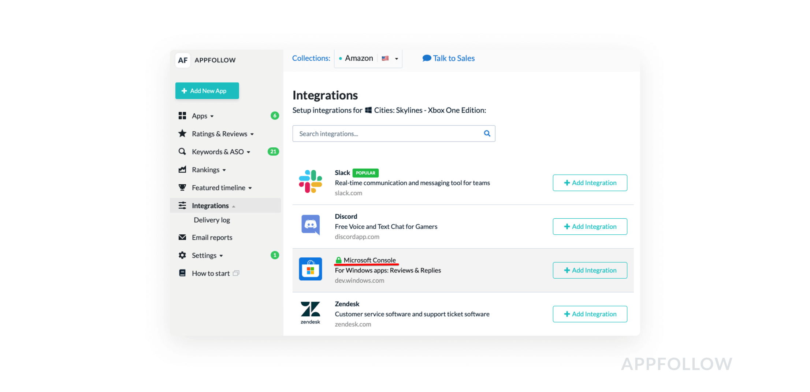The image size is (810, 392).
Task: Add the Microsoft Console integration
Action: [590, 270]
